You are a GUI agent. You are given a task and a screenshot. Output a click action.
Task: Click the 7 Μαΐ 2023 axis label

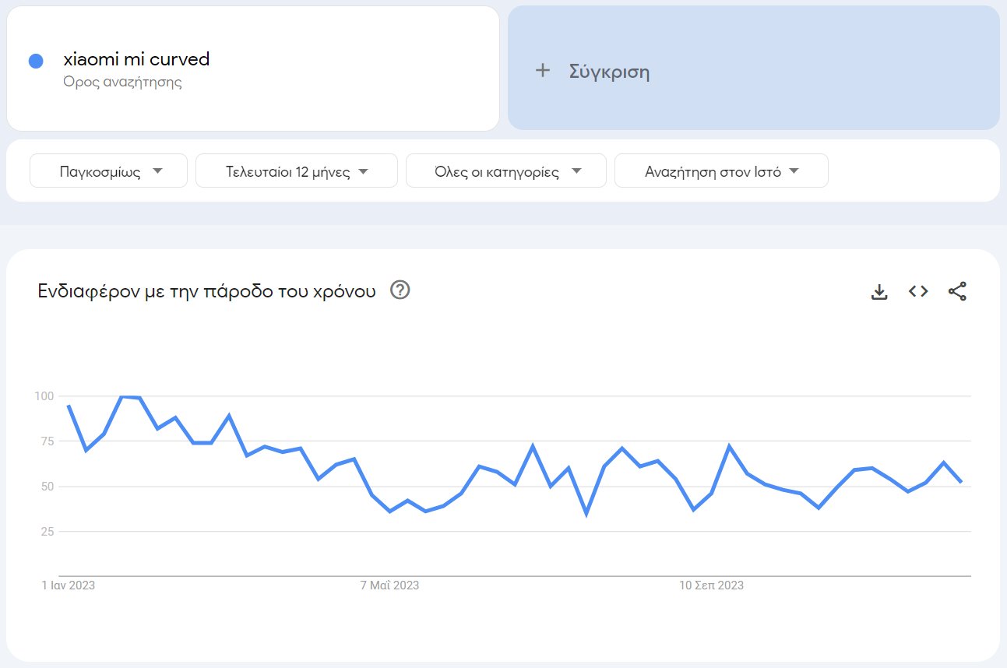point(389,585)
